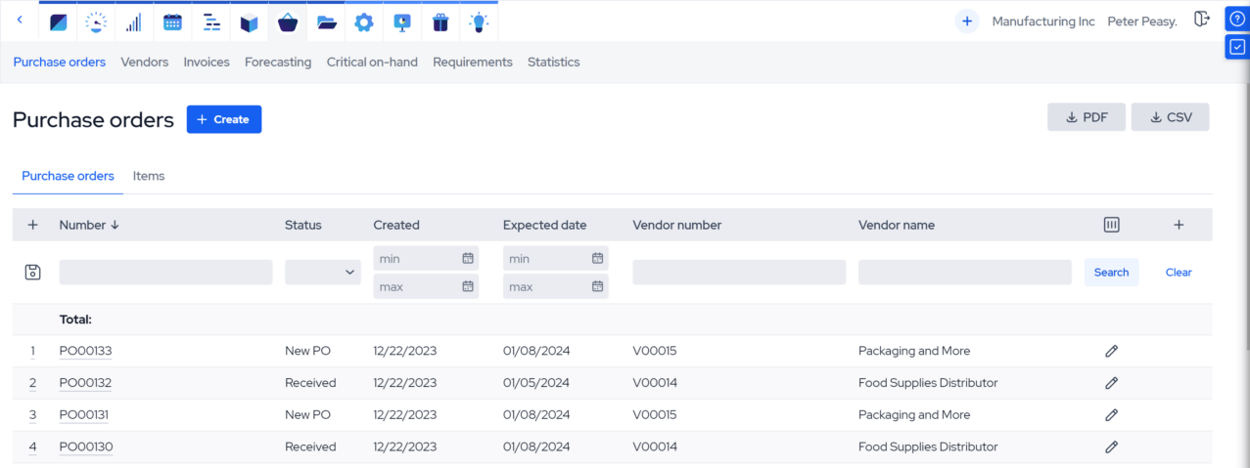1250x468 pixels.
Task: Click the lightbulb tips icon
Action: [478, 21]
